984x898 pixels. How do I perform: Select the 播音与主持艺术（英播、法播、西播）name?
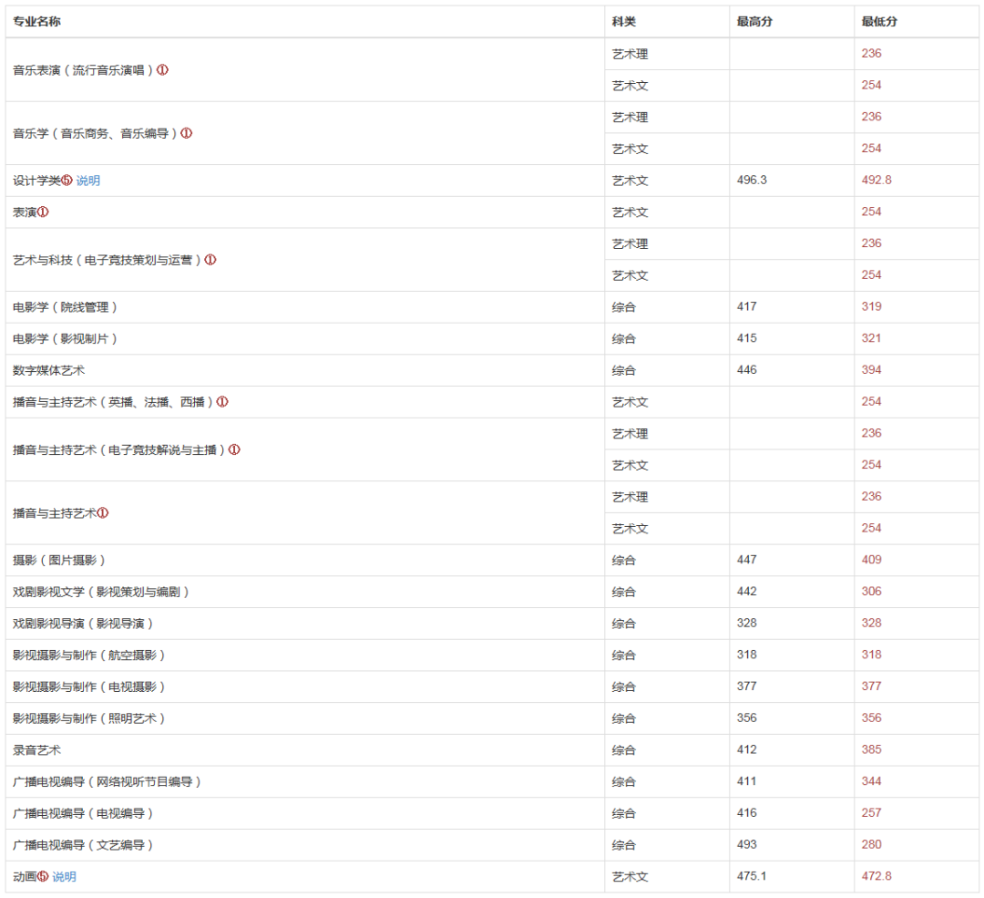coord(114,402)
